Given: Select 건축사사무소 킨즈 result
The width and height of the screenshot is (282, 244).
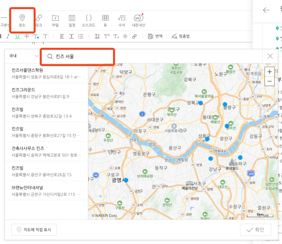Looking at the screenshot, I should tap(46, 151).
